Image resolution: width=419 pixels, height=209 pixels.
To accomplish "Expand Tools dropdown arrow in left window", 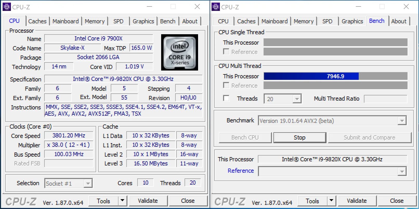I will [122, 201].
